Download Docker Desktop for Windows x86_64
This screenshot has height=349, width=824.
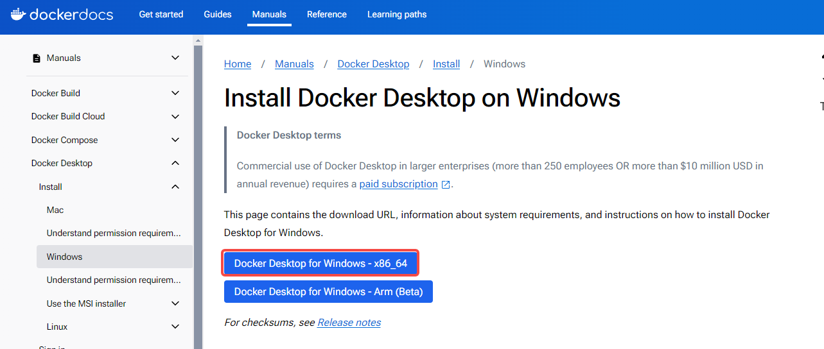tap(320, 263)
